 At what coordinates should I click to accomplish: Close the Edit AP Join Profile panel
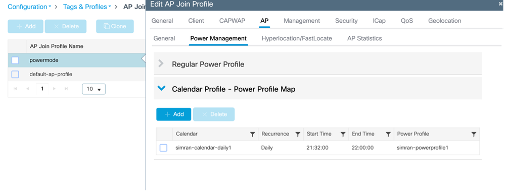click(x=500, y=5)
